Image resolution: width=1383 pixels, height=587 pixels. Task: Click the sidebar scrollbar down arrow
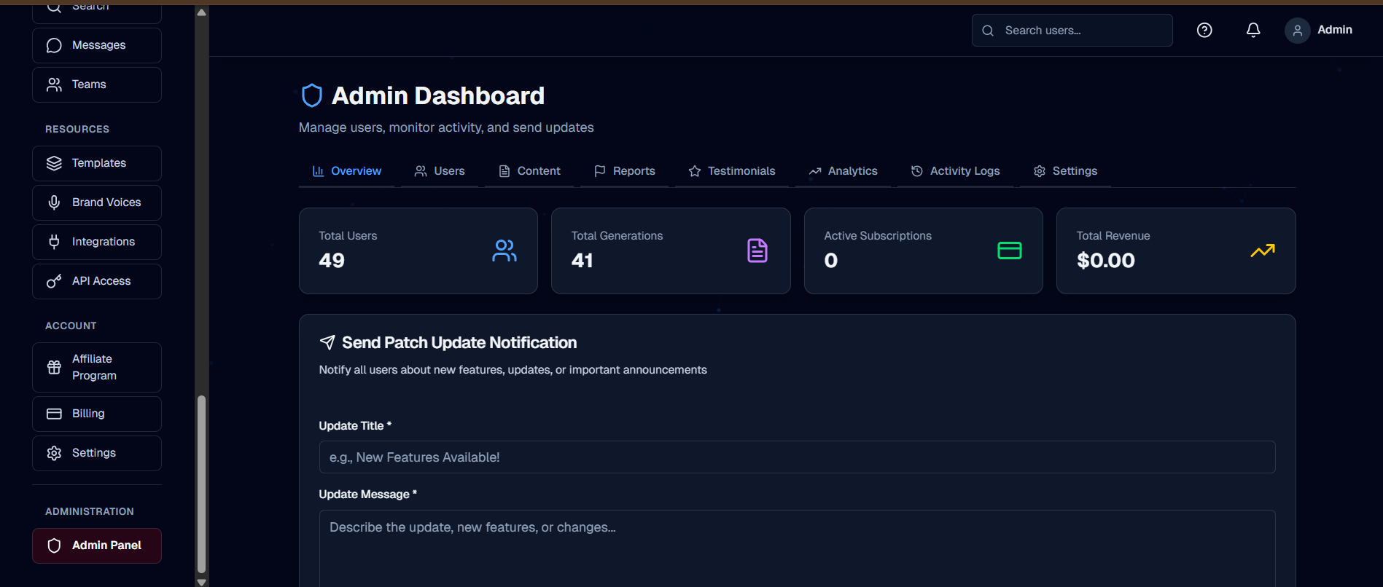[x=202, y=582]
